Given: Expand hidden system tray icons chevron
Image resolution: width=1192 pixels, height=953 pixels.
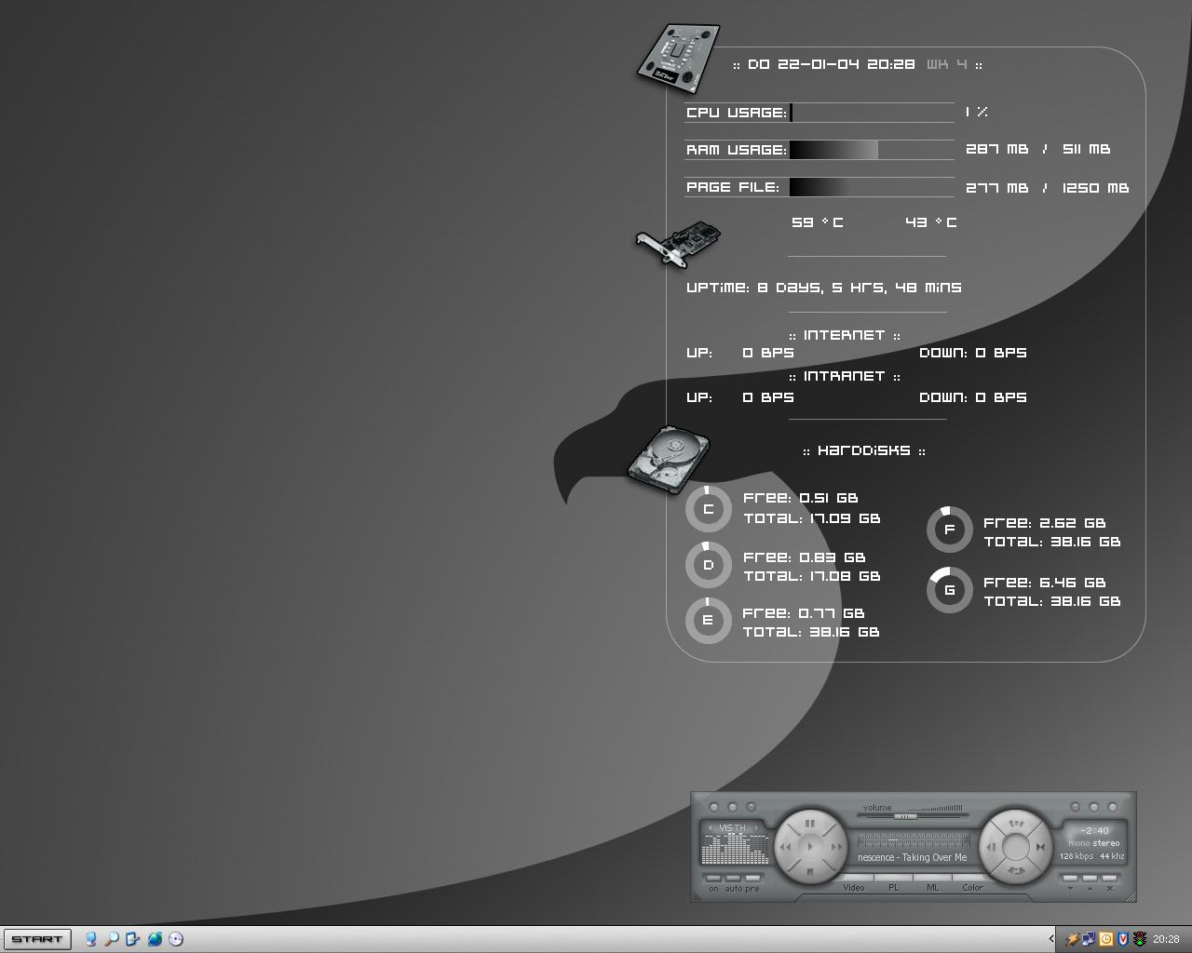Looking at the screenshot, I should coord(1051,939).
